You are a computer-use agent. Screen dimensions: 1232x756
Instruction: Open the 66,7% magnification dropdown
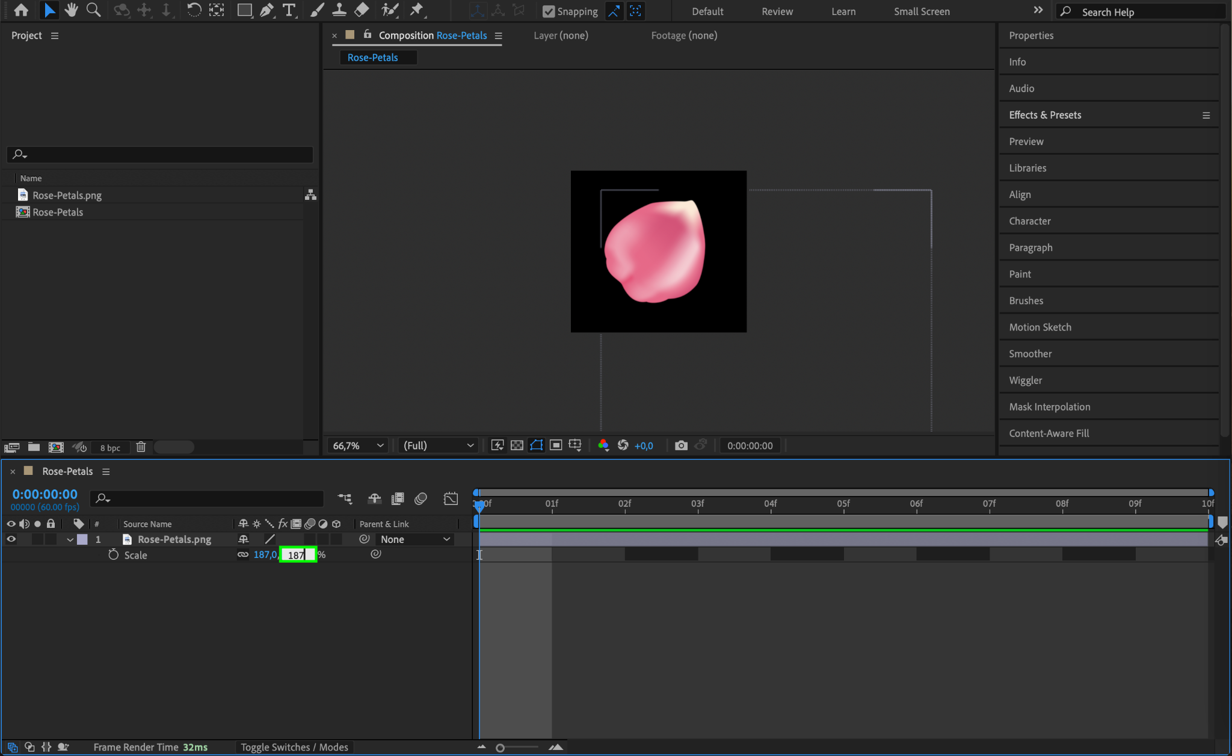click(358, 445)
